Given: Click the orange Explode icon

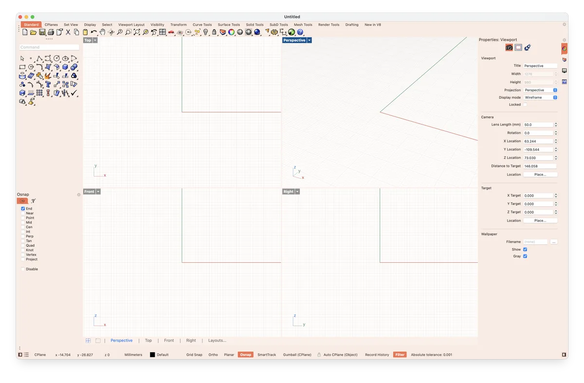Looking at the screenshot, I should click(x=48, y=75).
